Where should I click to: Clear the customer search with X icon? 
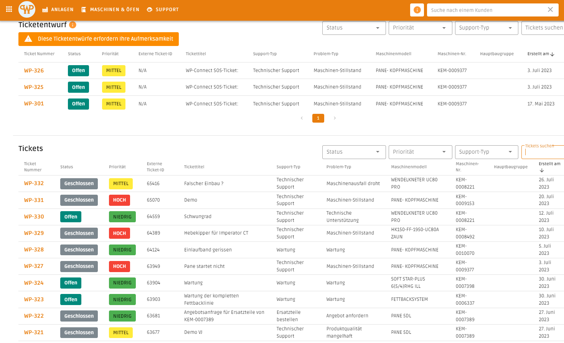click(x=550, y=10)
